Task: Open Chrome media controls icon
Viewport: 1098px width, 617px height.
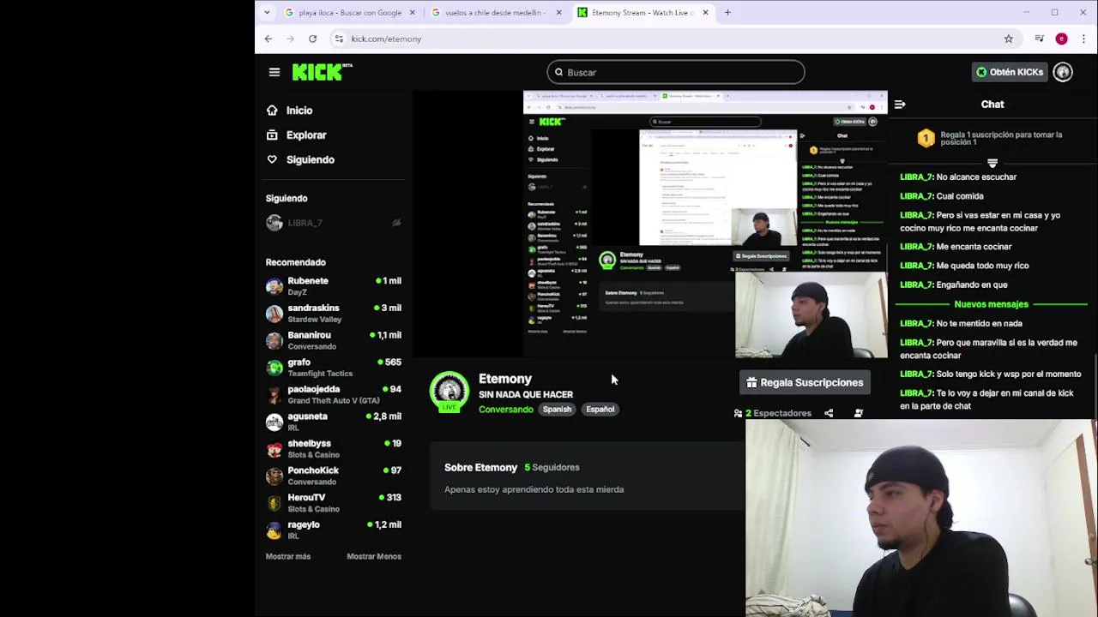Action: 1039,39
